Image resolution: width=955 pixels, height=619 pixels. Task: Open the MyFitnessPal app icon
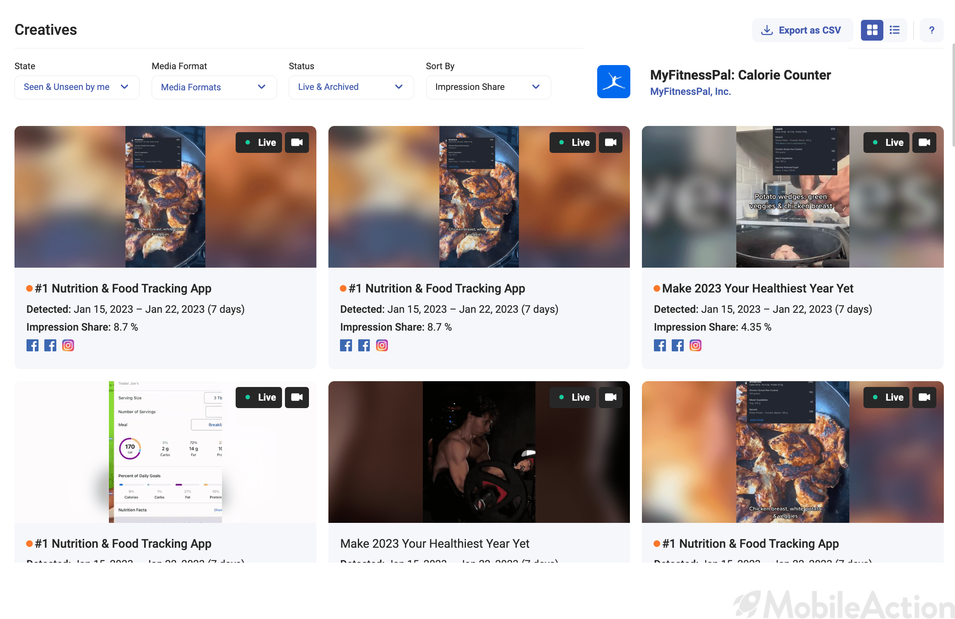point(613,82)
